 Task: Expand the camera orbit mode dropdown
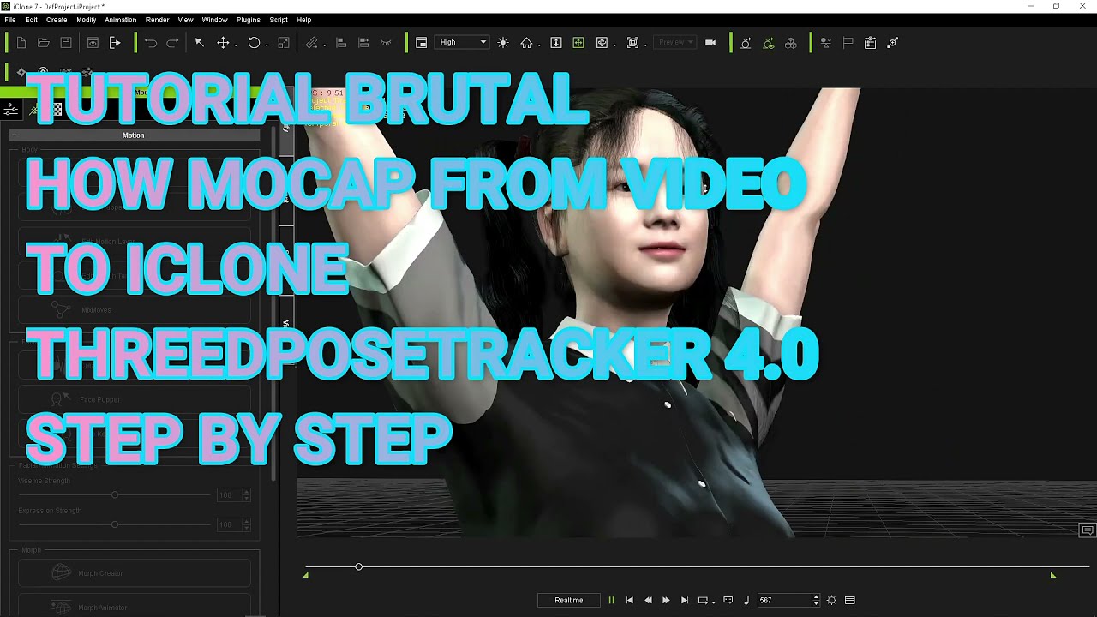pyautogui.click(x=614, y=45)
